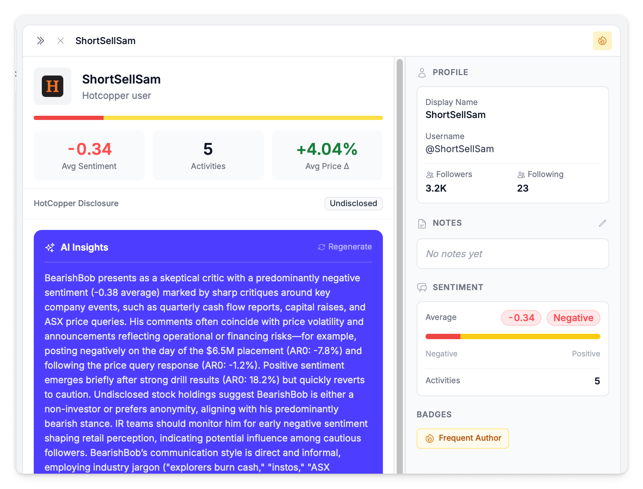Click the vertical scrollbar of main panel
This screenshot has width=643, height=489.
coord(399,264)
